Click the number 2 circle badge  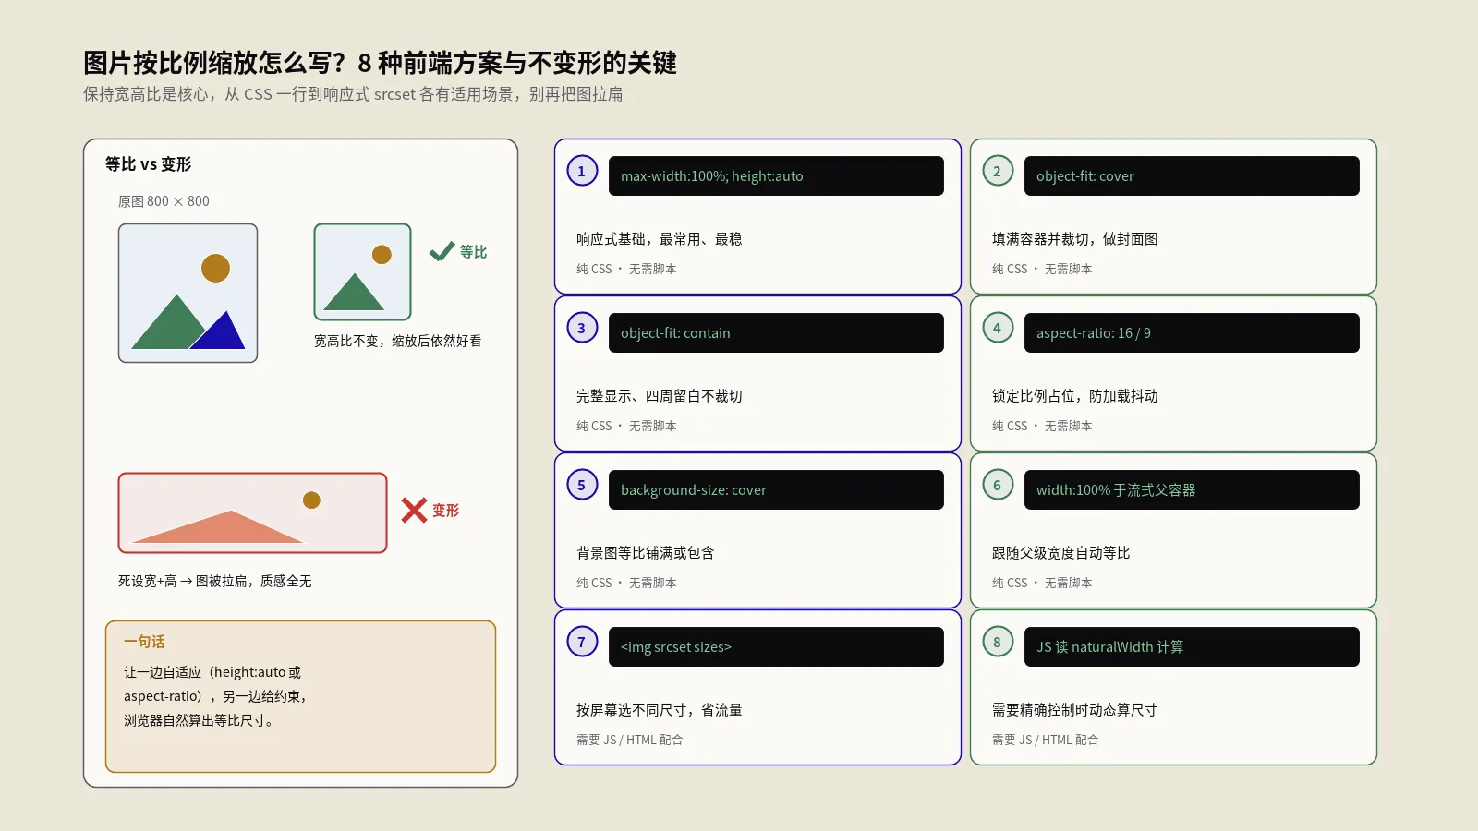[998, 171]
